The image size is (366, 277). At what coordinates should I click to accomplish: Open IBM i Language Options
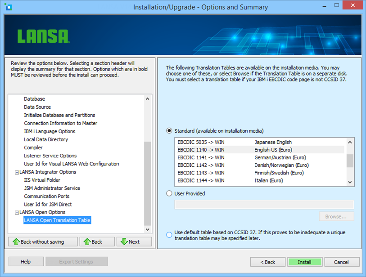coord(50,131)
